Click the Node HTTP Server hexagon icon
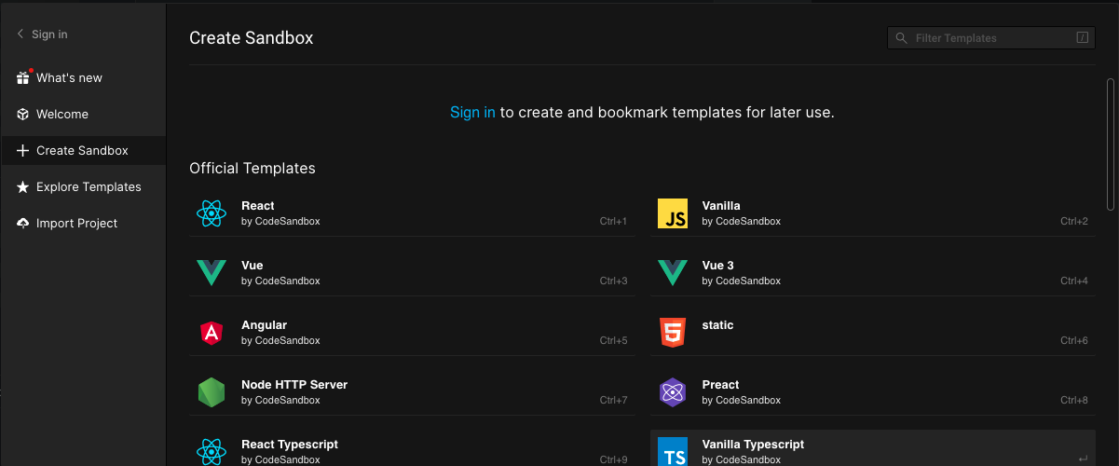 (x=212, y=392)
